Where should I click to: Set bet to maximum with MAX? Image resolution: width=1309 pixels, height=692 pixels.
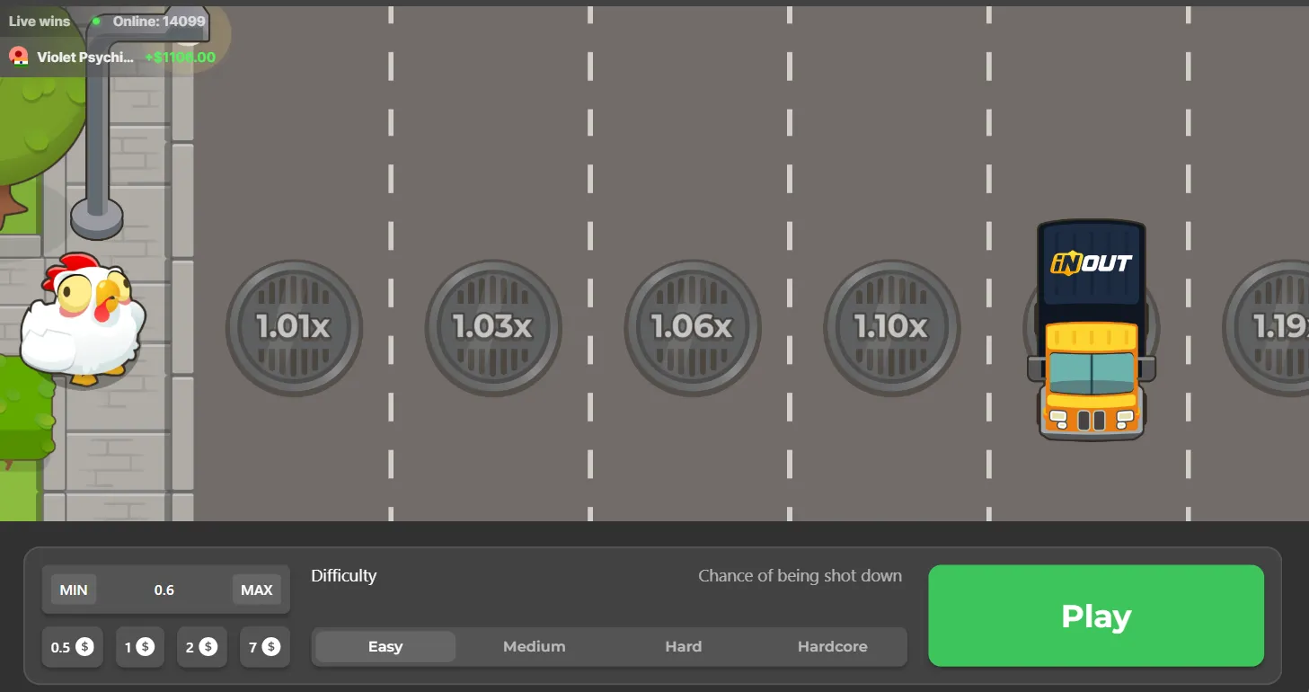[x=257, y=590]
